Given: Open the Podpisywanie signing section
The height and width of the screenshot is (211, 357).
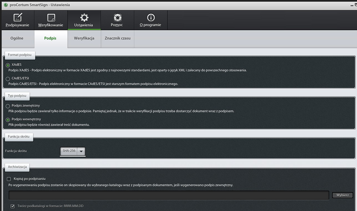Looking at the screenshot, I should pyautogui.click(x=18, y=20).
